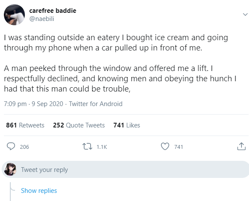Like the tweet with heart icon

[x=165, y=146]
